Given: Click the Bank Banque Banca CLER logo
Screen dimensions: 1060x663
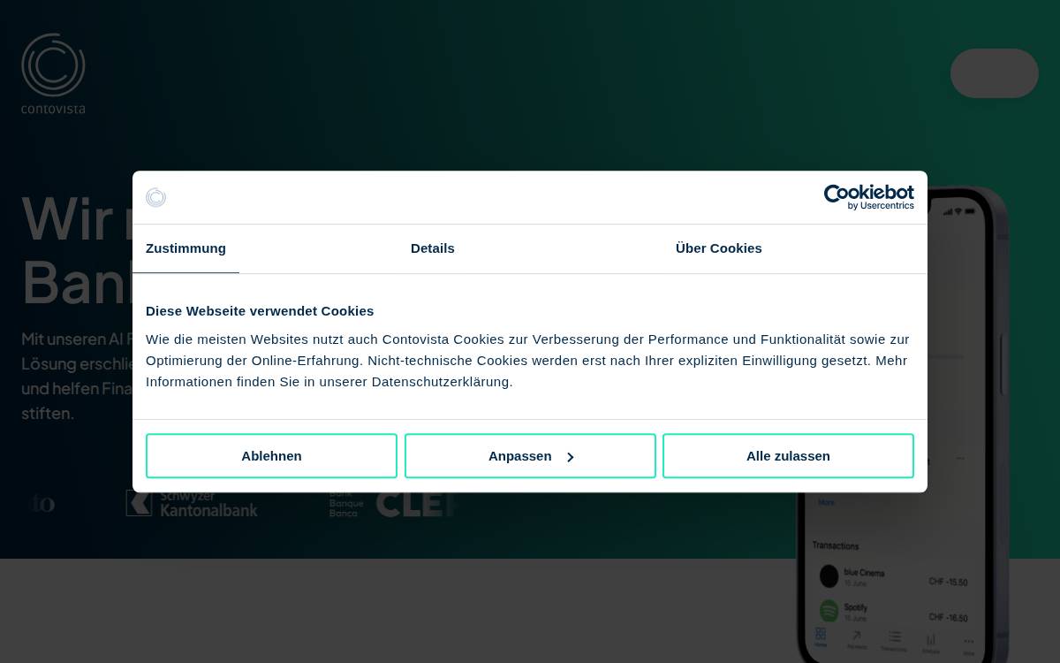Looking at the screenshot, I should [391, 503].
